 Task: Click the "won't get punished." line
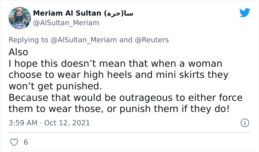tap(54, 86)
